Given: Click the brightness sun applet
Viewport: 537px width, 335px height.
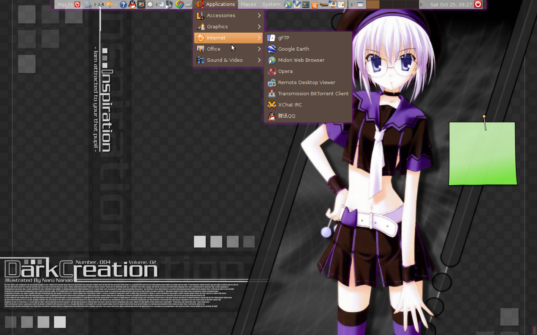Looking at the screenshot, I should (150, 4).
